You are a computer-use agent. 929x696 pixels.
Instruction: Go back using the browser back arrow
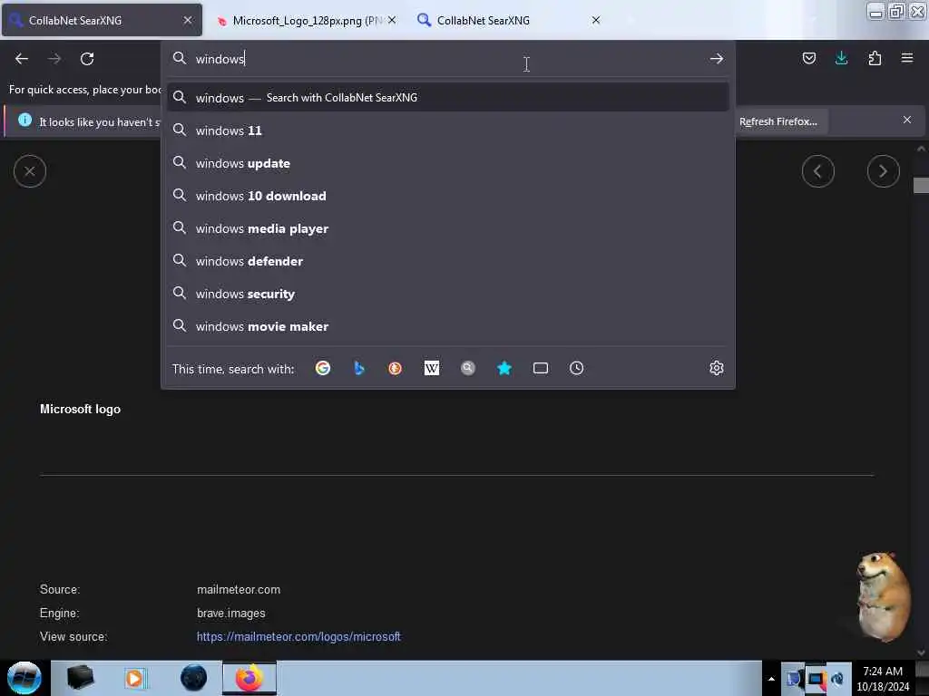pos(22,59)
